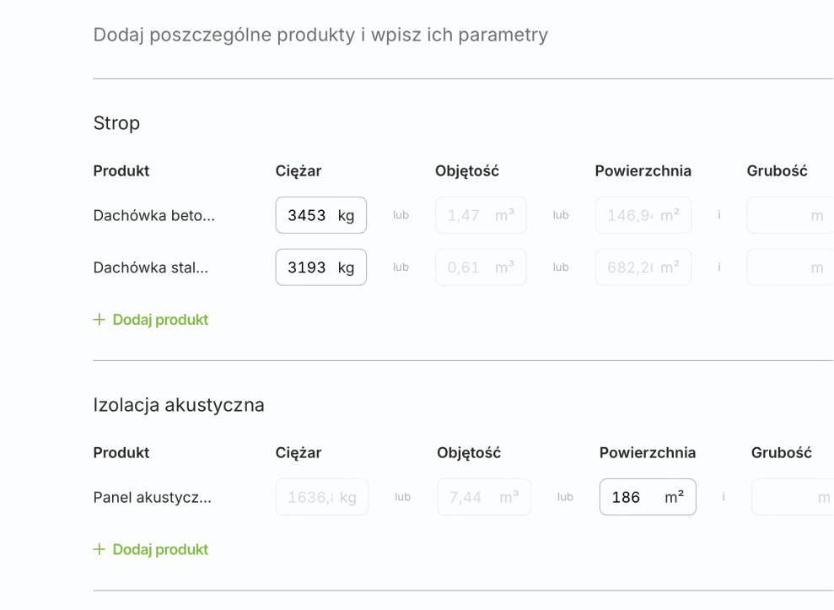Select the Grubość field in Dachówka beto row
The width and height of the screenshot is (834, 610).
[x=789, y=215]
